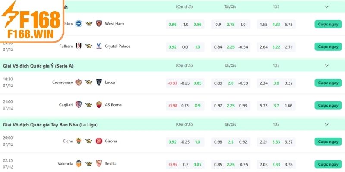Click the Cagliari team crest
Viewport: 345px width, 172px height.
coord(78,105)
